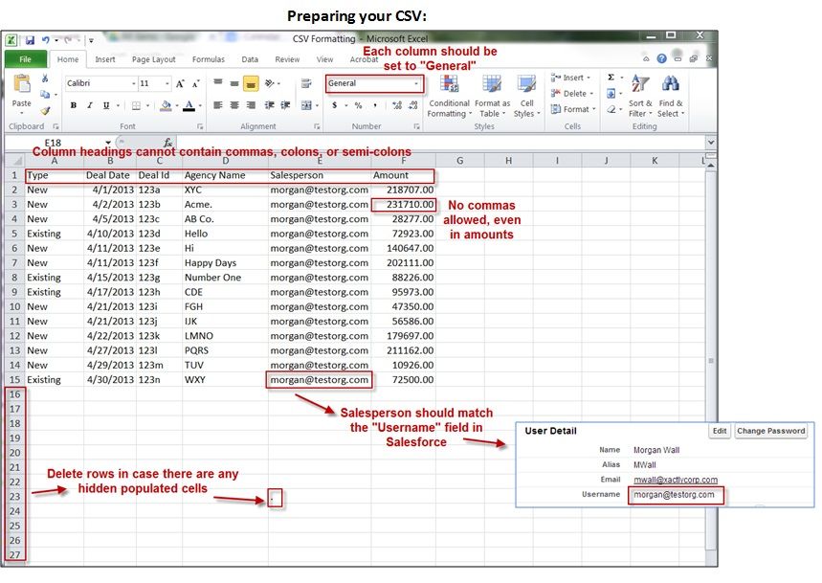Click Format cells button

pos(573,109)
